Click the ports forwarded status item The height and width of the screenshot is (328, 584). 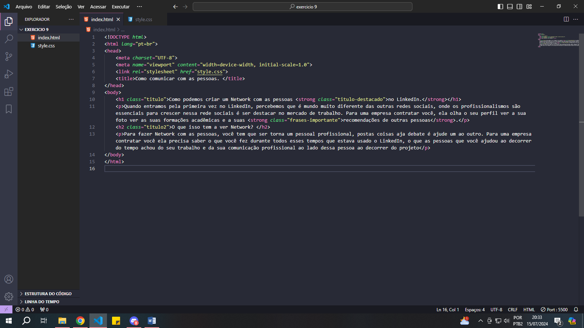[44, 309]
